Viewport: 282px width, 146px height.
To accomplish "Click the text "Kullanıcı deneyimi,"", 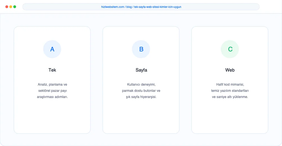I will 141,85.
